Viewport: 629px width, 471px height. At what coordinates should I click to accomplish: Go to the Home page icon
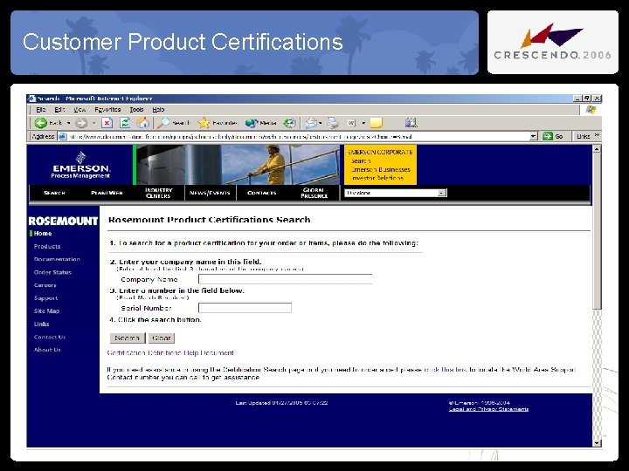click(143, 123)
